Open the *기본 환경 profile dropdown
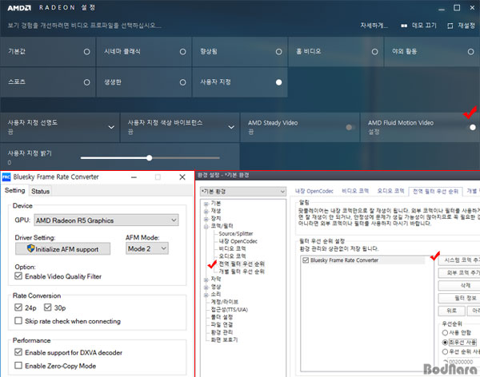Viewport: 480px width, 377px height. [x=243, y=192]
